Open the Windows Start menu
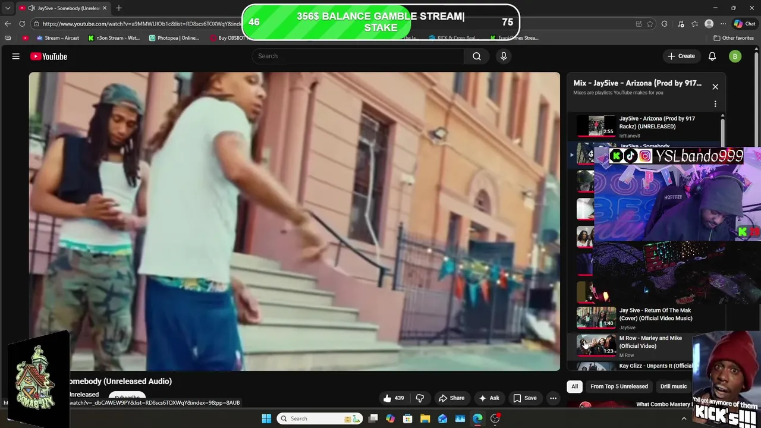Viewport: 761px width, 428px height. point(266,418)
